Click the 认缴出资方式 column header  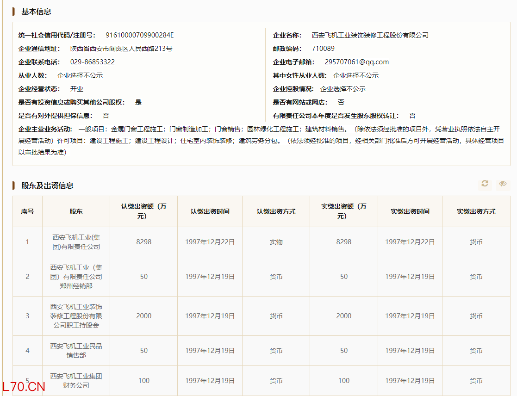[x=276, y=211]
